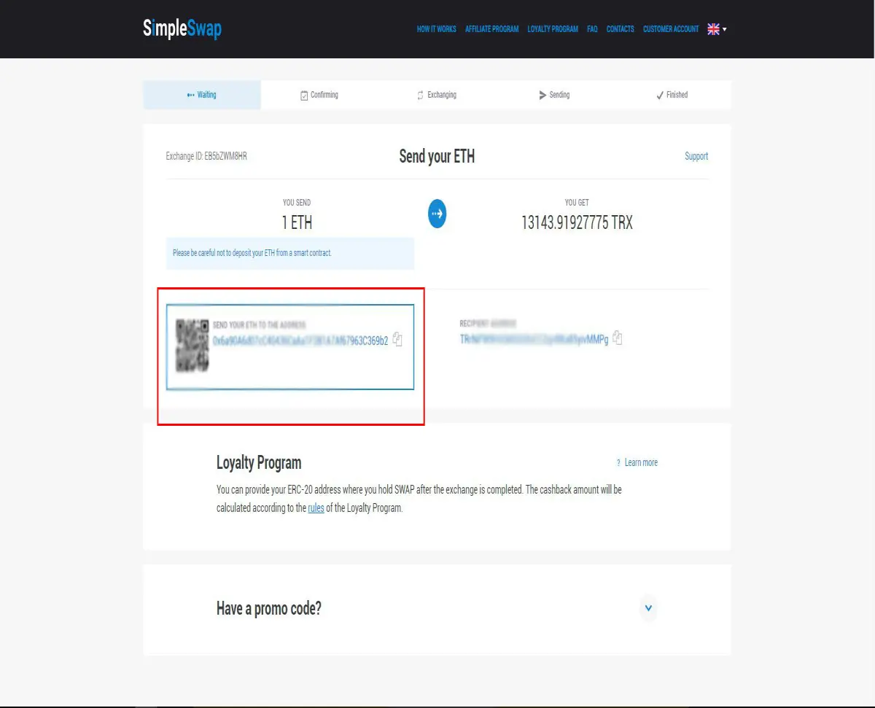Select the Confirming step tab
The height and width of the screenshot is (708, 875).
pyautogui.click(x=319, y=95)
